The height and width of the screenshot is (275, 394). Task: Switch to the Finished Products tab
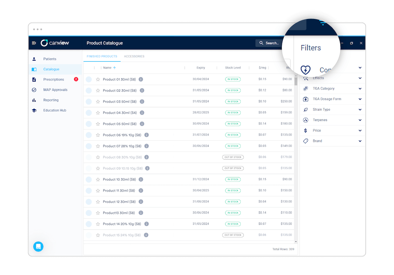[x=102, y=56]
